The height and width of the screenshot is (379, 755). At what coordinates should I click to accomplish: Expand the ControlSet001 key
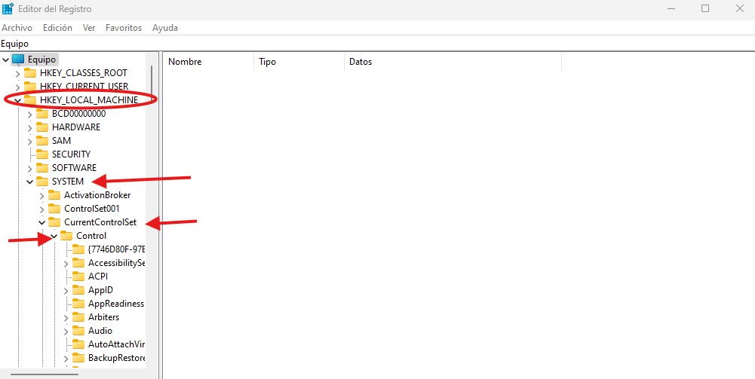click(x=42, y=209)
